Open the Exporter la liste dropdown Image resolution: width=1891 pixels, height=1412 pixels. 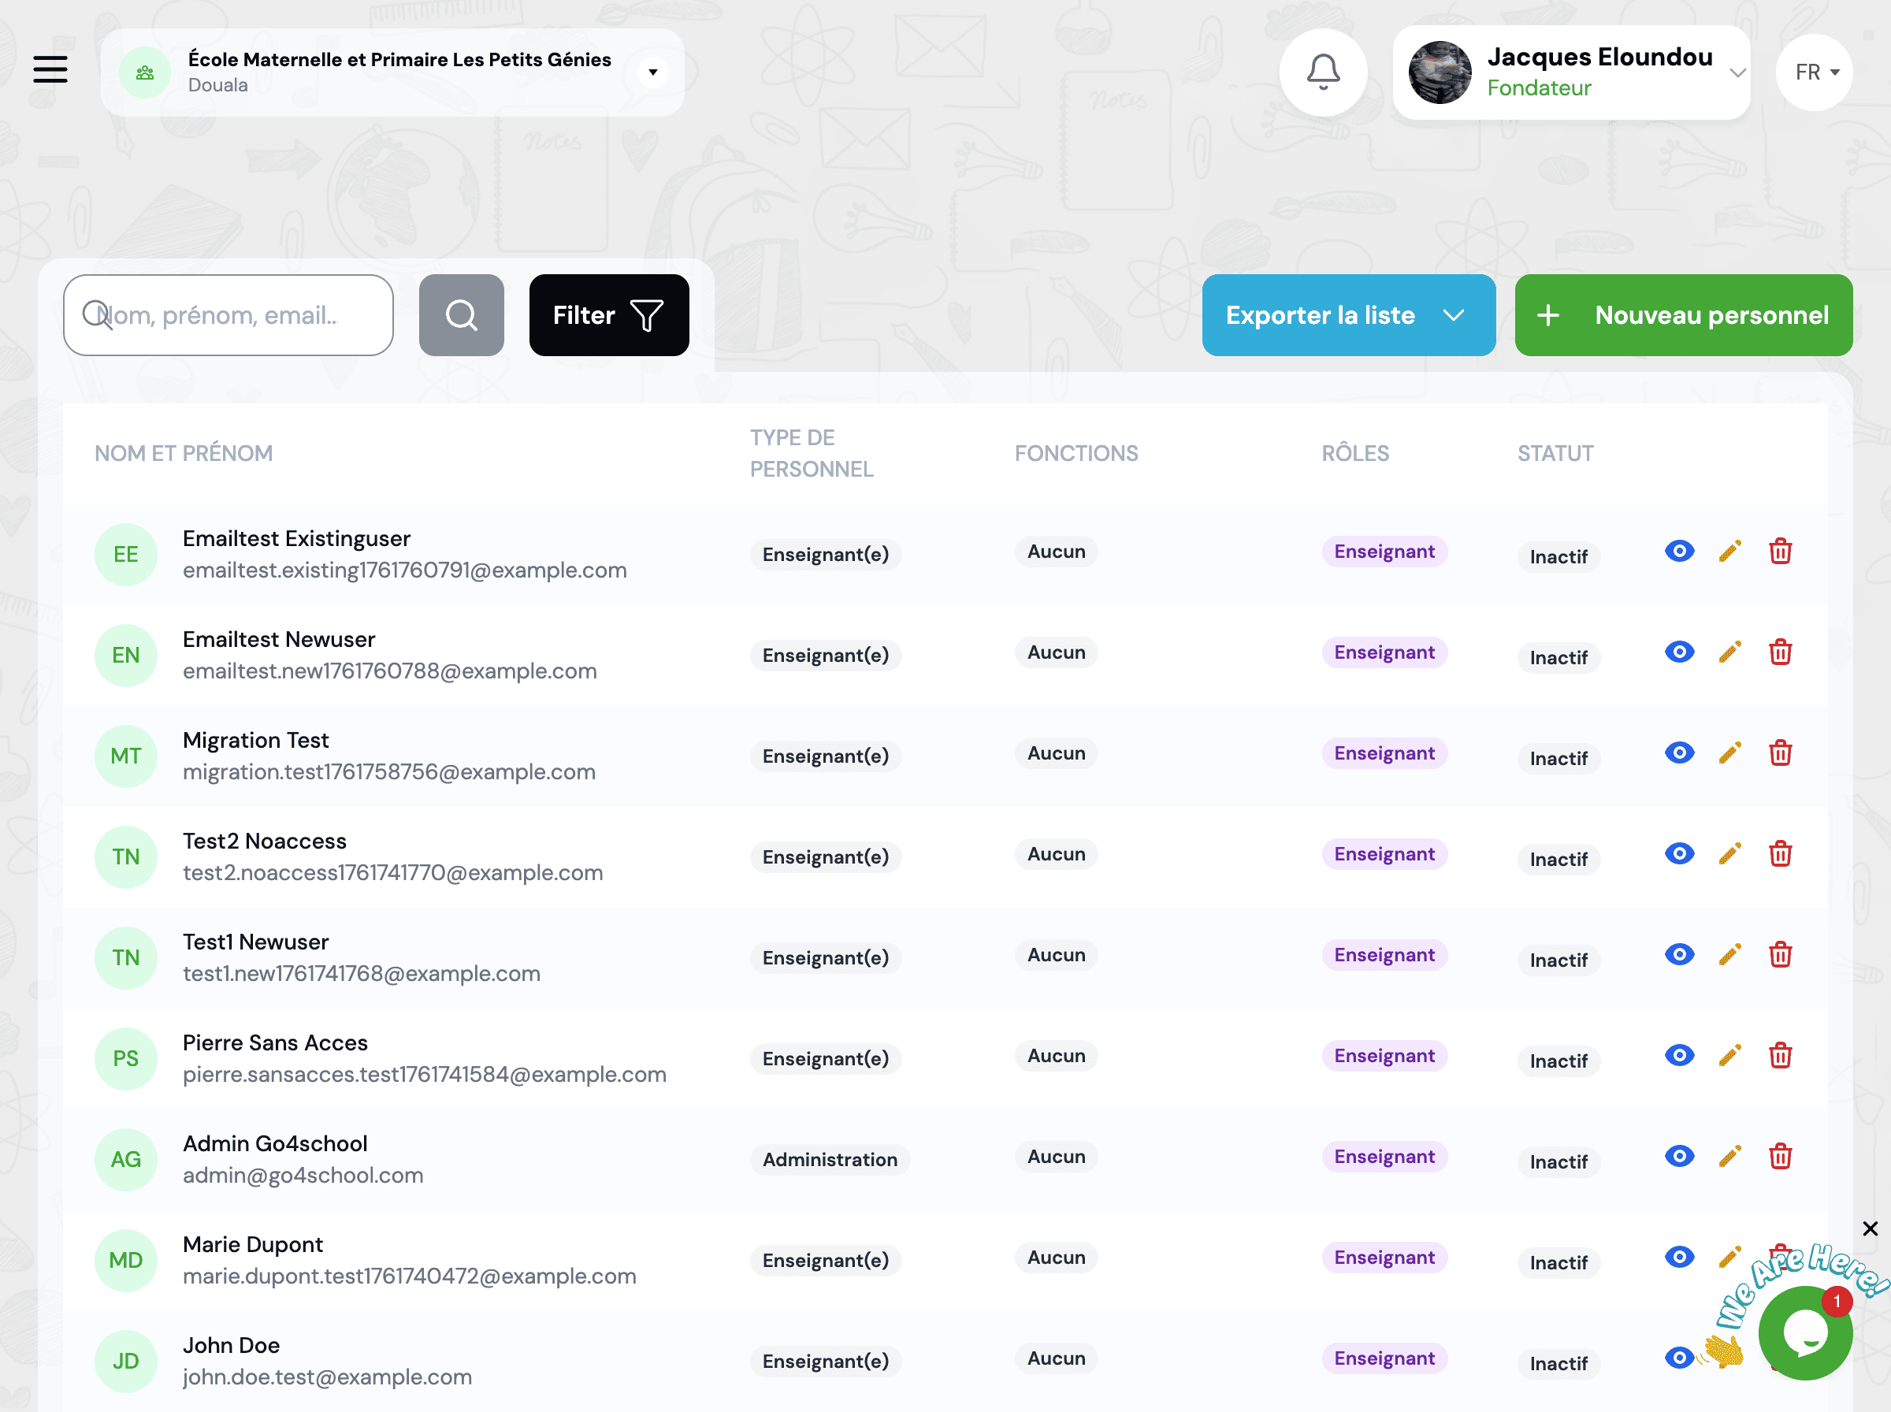pos(1347,315)
